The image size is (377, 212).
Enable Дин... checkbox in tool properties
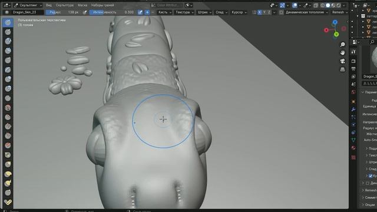click(368, 183)
